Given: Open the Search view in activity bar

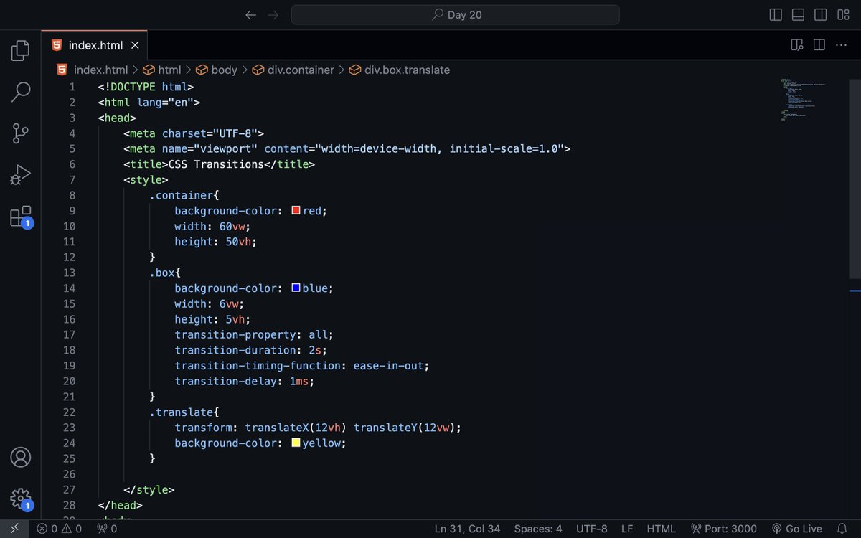Looking at the screenshot, I should (x=21, y=92).
